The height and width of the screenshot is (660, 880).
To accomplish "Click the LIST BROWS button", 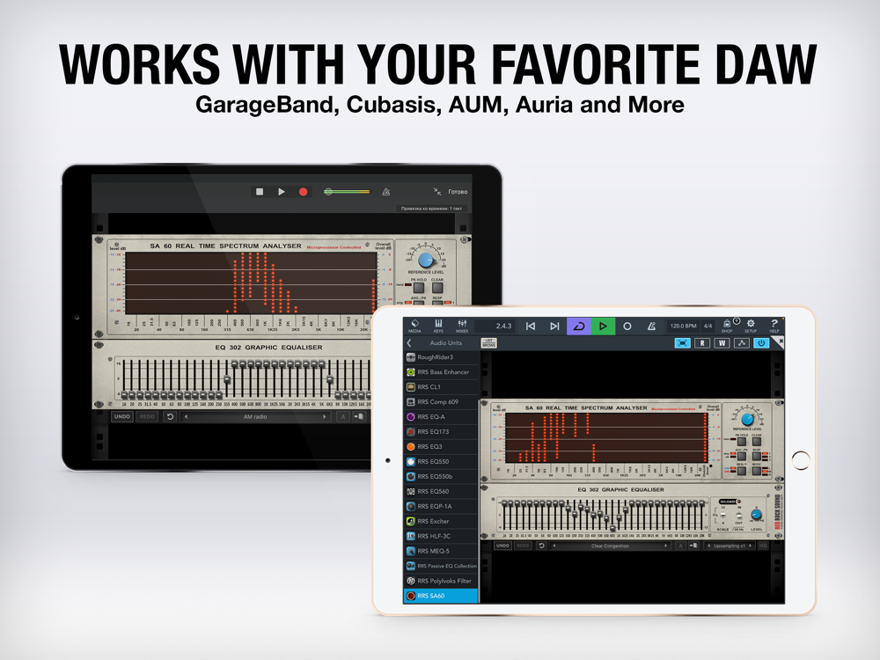I will [488, 343].
